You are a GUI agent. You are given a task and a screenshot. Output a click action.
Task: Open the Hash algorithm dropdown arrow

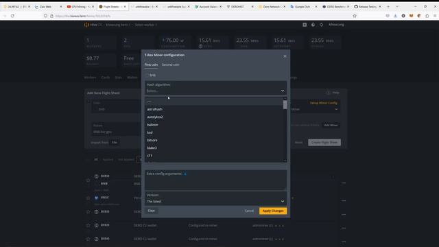pyautogui.click(x=282, y=91)
